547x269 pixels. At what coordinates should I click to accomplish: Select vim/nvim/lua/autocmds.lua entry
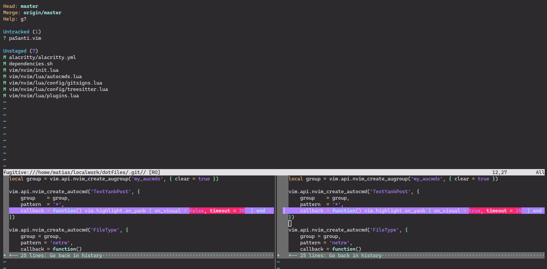point(45,76)
